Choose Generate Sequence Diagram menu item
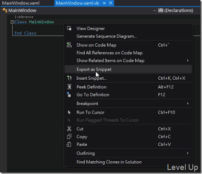 [128, 36]
